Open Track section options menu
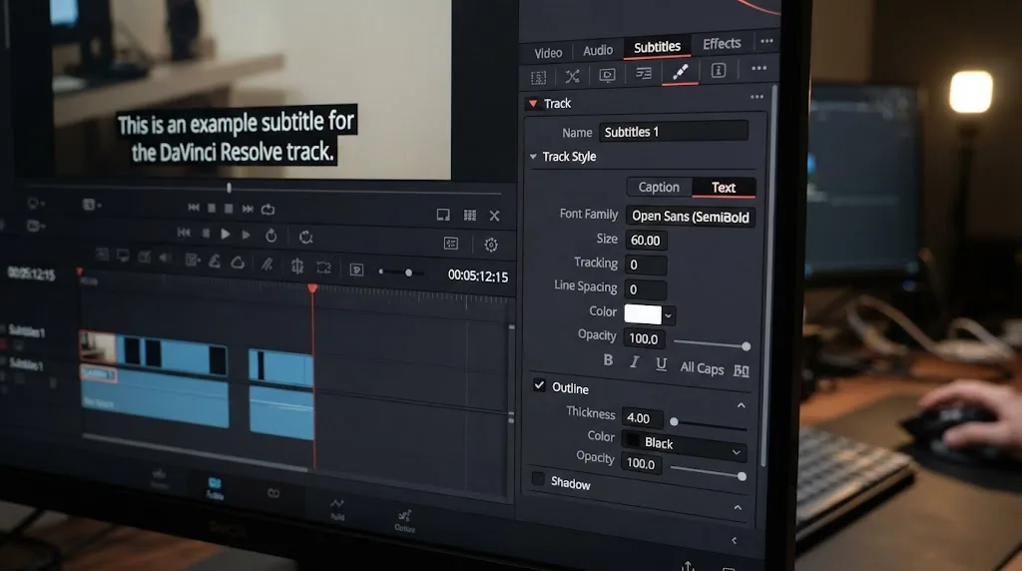This screenshot has height=571, width=1022. coord(757,97)
